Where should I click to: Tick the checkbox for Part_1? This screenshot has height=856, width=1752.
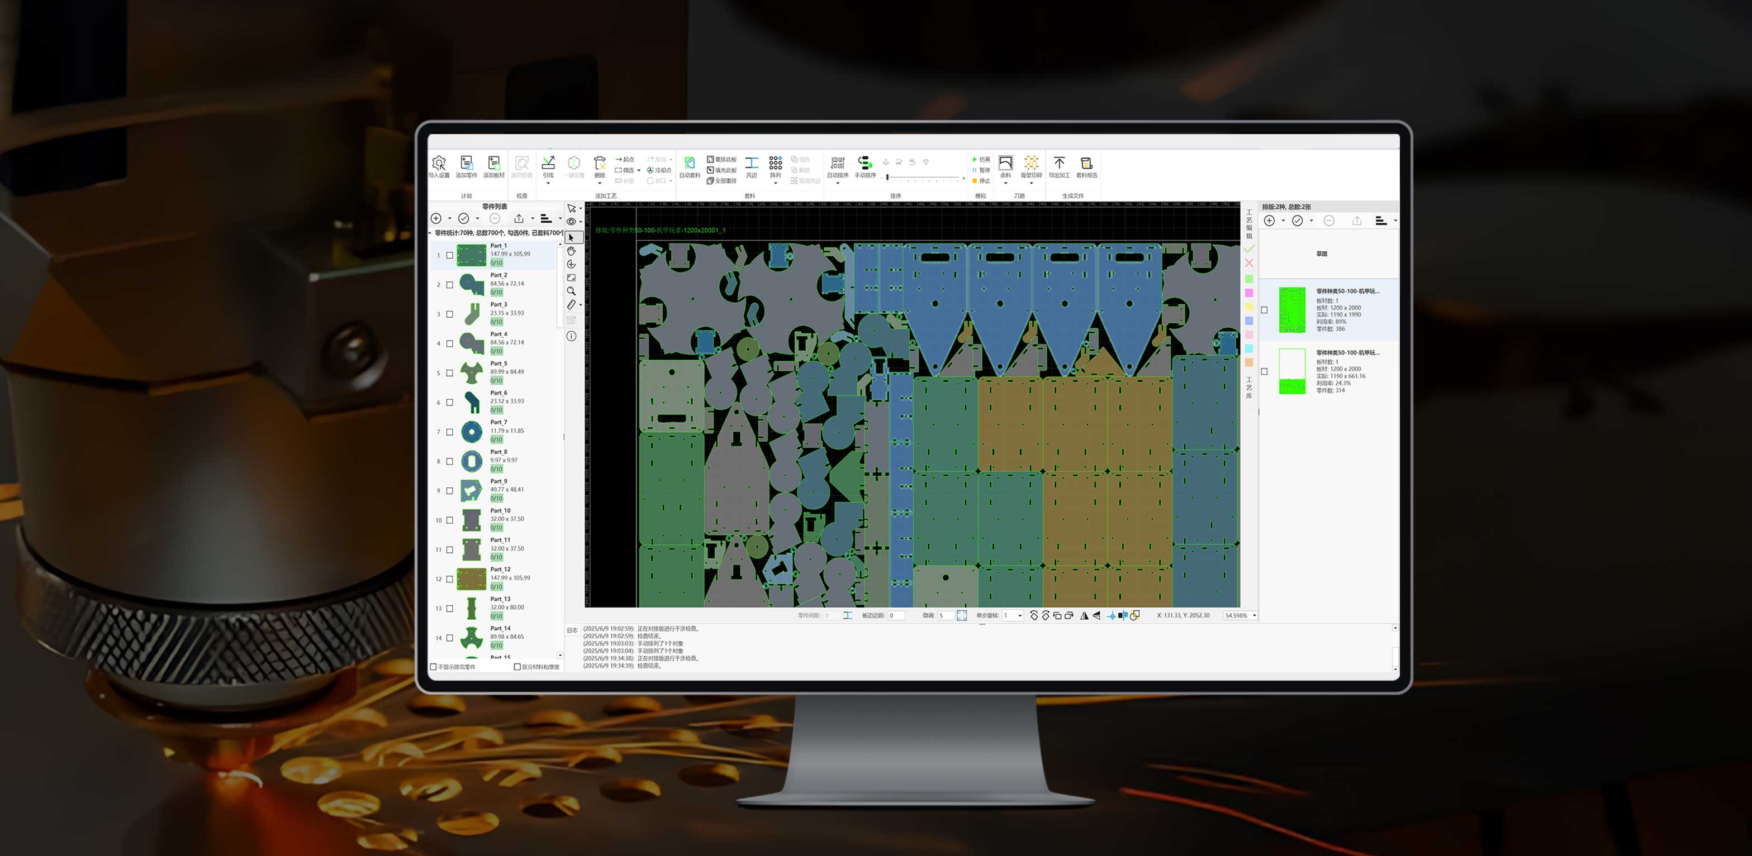[x=449, y=255]
